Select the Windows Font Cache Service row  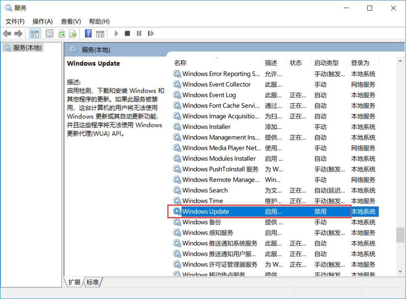tap(275, 106)
